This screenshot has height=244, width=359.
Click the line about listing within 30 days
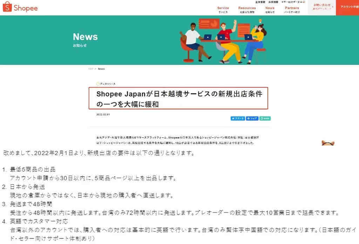pos(93,178)
